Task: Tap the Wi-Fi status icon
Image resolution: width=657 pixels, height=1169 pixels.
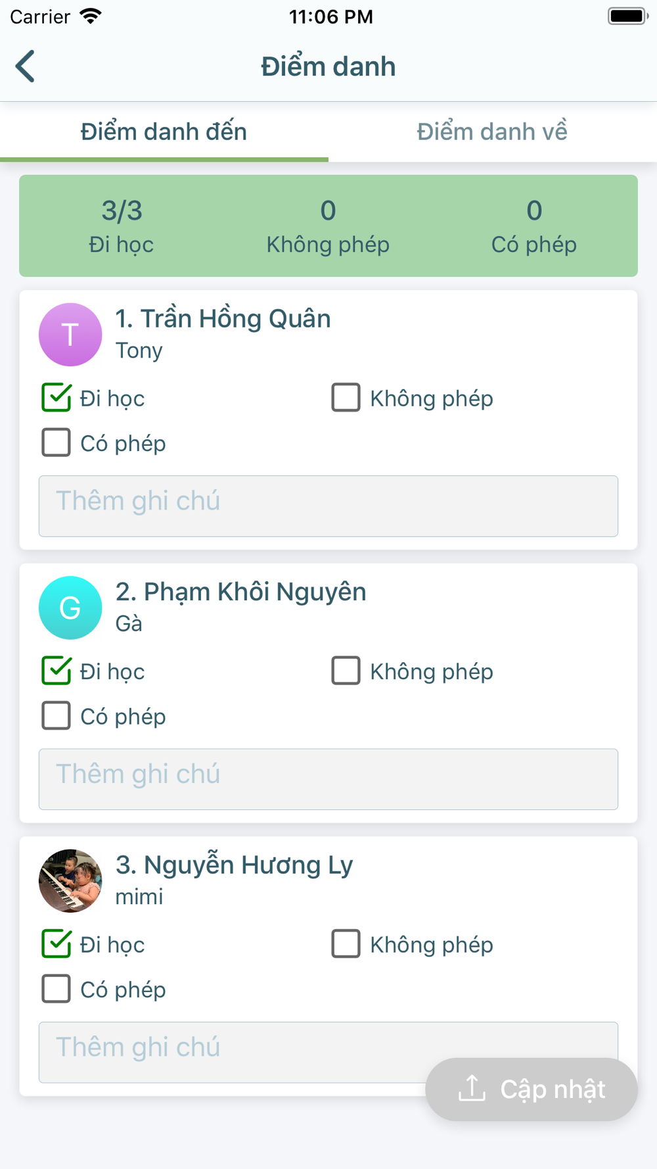Action: click(x=91, y=16)
